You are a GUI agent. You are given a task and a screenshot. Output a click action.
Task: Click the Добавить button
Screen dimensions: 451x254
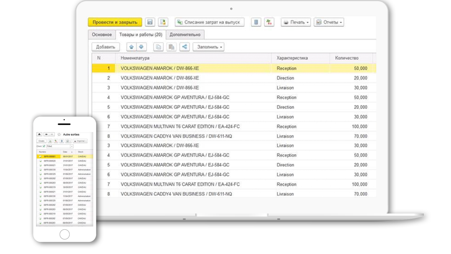click(x=106, y=47)
